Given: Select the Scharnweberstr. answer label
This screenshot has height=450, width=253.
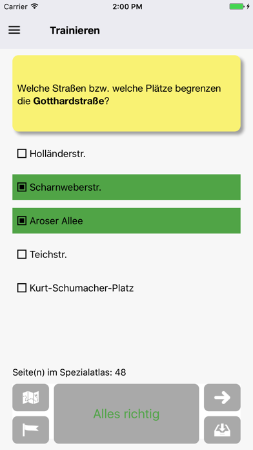Looking at the screenshot, I should click(65, 187).
